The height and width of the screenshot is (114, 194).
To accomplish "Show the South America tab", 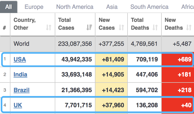I will point(149,7).
